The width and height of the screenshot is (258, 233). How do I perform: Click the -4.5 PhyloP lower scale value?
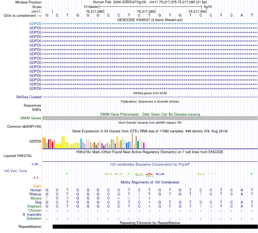tap(35, 178)
